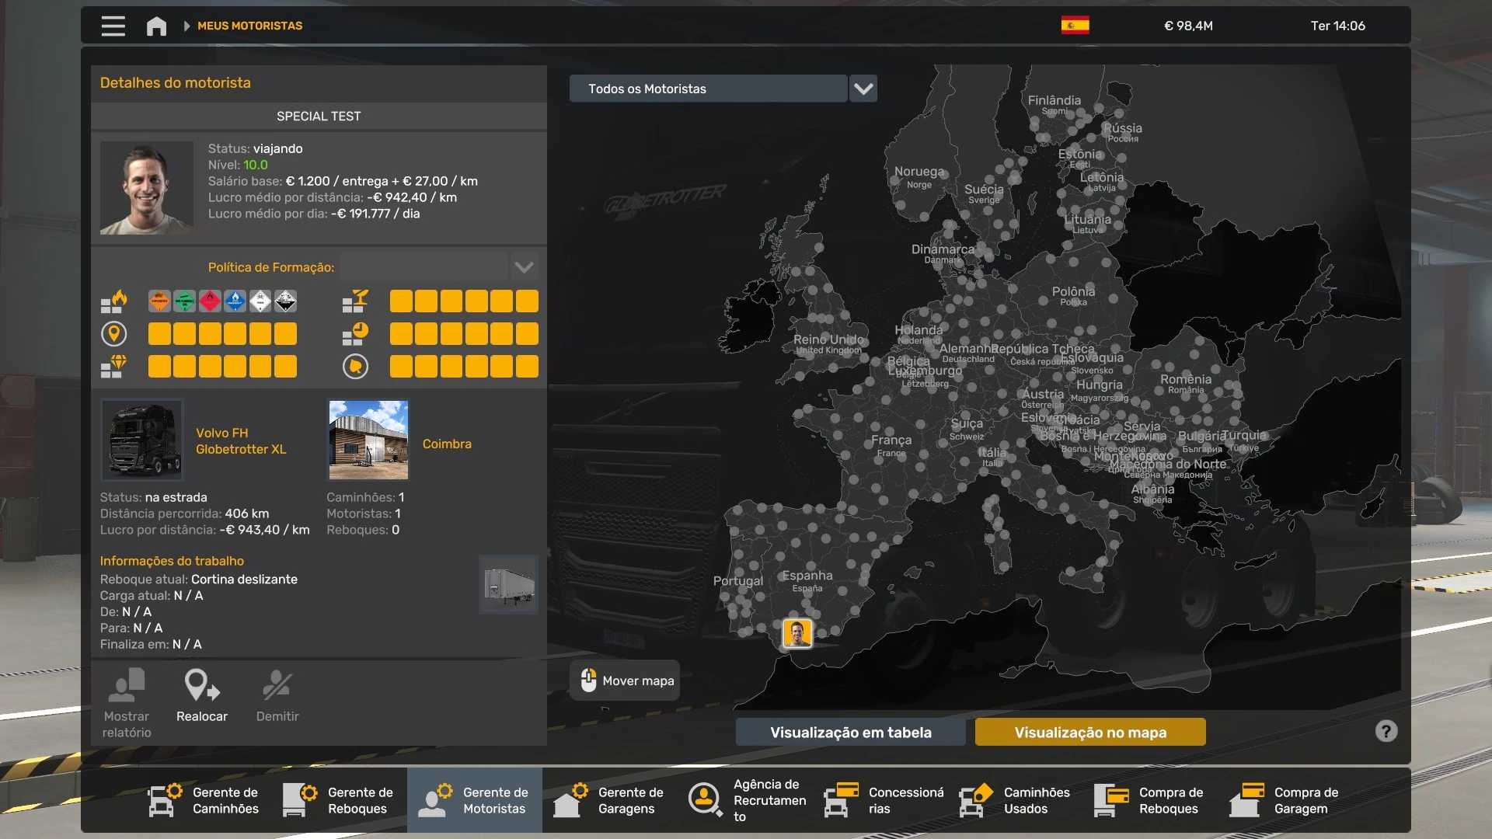This screenshot has height=839, width=1492.
Task: Click the Volvo FH Globetrotter XL link
Action: [x=241, y=441]
